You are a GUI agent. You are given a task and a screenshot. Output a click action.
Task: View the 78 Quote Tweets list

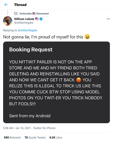click(35, 137)
